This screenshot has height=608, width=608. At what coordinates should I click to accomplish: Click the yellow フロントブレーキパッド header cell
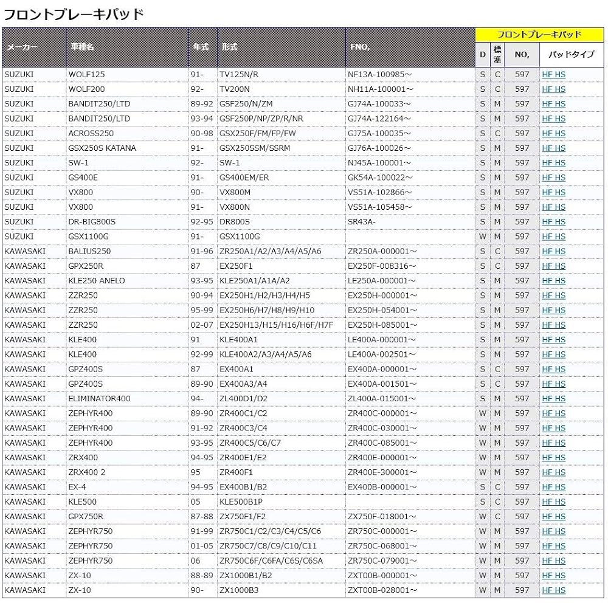(x=539, y=35)
